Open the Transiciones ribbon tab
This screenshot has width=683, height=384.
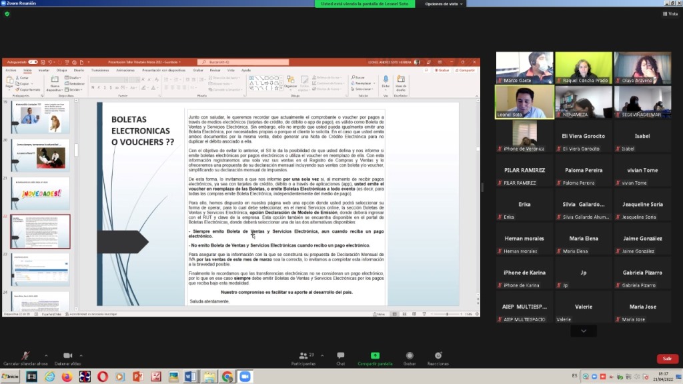tap(100, 70)
